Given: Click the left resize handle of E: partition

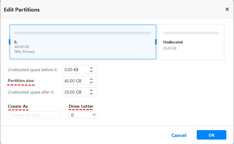Looking at the screenshot, I should point(10,42).
